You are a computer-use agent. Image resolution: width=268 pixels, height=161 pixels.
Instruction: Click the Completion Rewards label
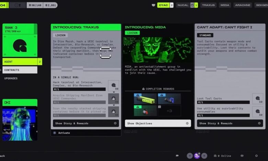tap(160, 89)
